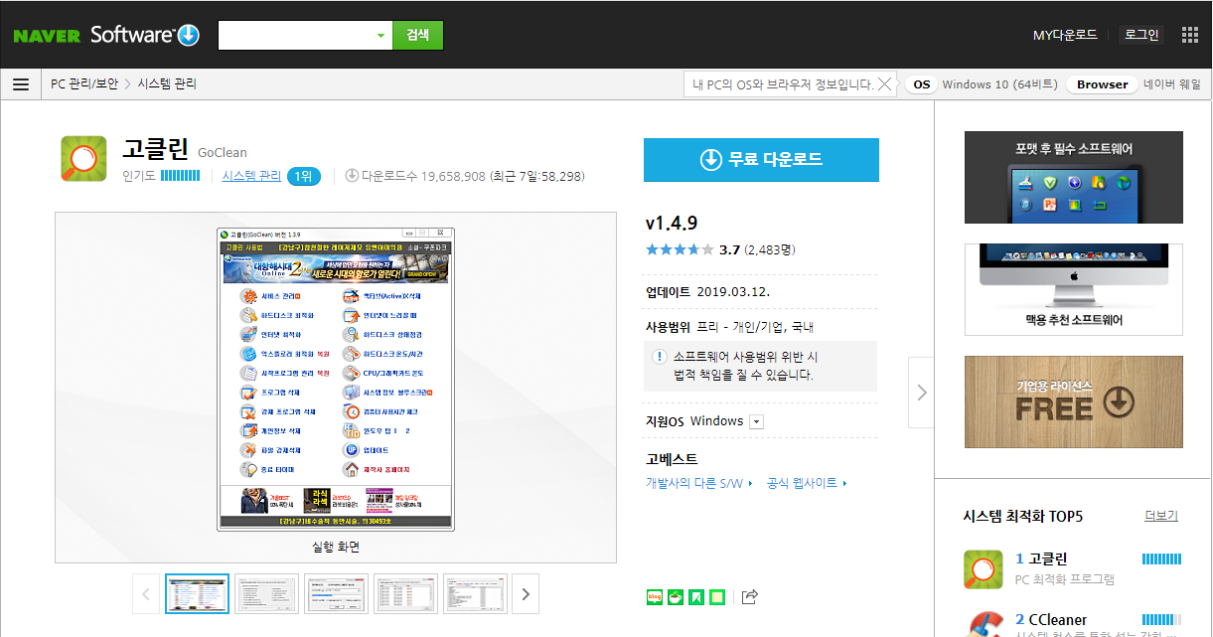
Task: Click the GoClean app icon beside title
Action: [x=83, y=158]
